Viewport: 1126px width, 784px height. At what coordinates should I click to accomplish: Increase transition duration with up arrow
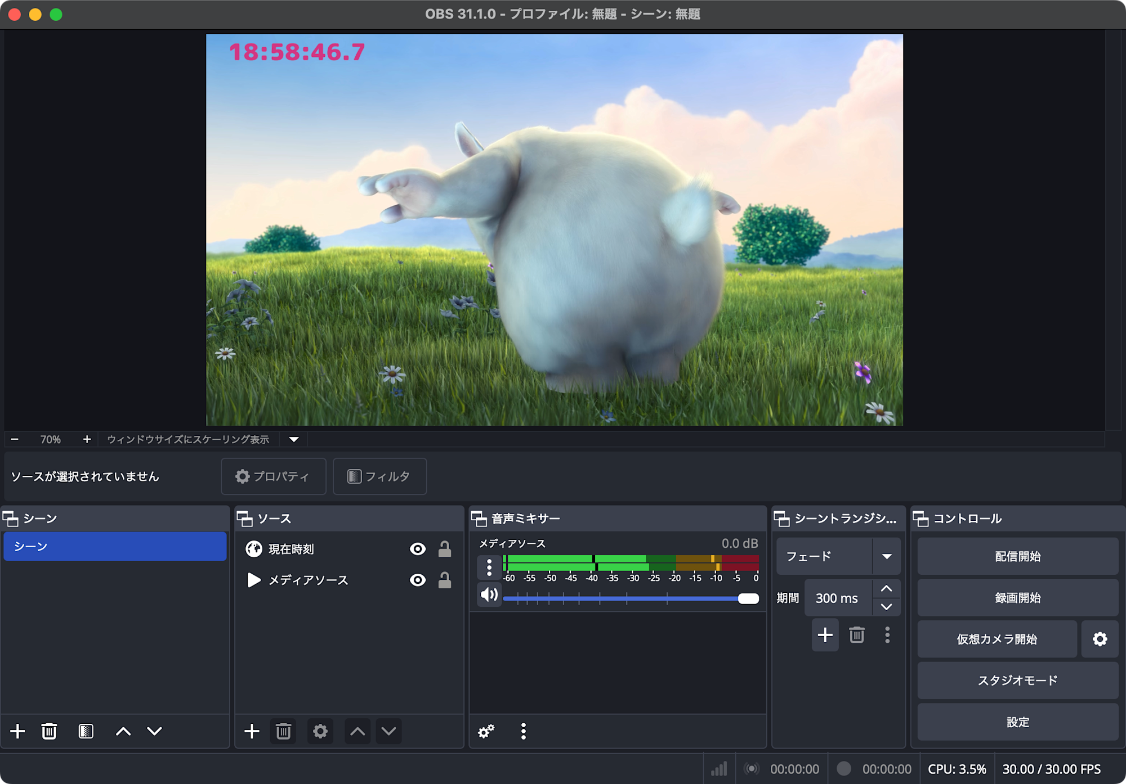click(886, 588)
